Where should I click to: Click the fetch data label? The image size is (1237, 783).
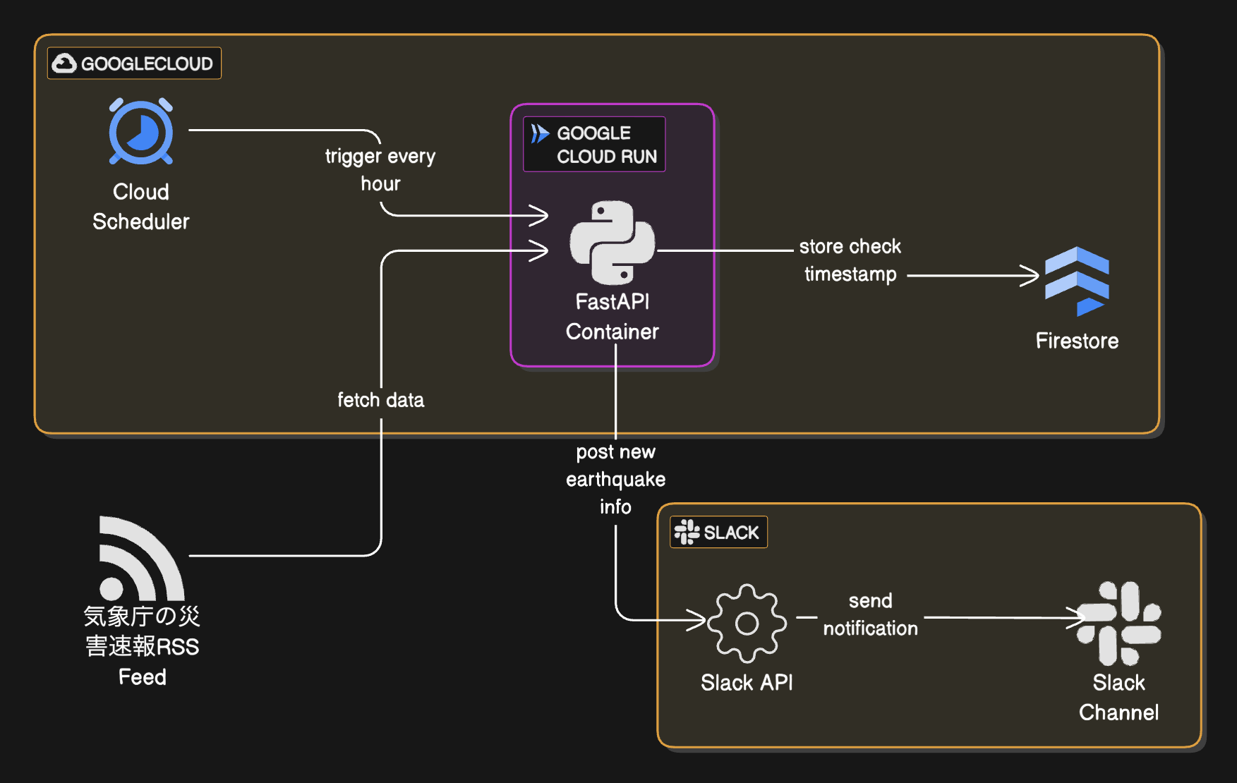(380, 399)
